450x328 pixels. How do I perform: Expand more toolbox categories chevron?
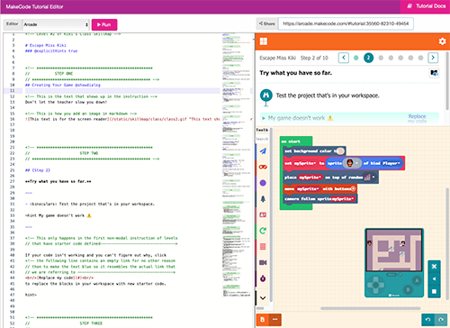pyautogui.click(x=263, y=298)
